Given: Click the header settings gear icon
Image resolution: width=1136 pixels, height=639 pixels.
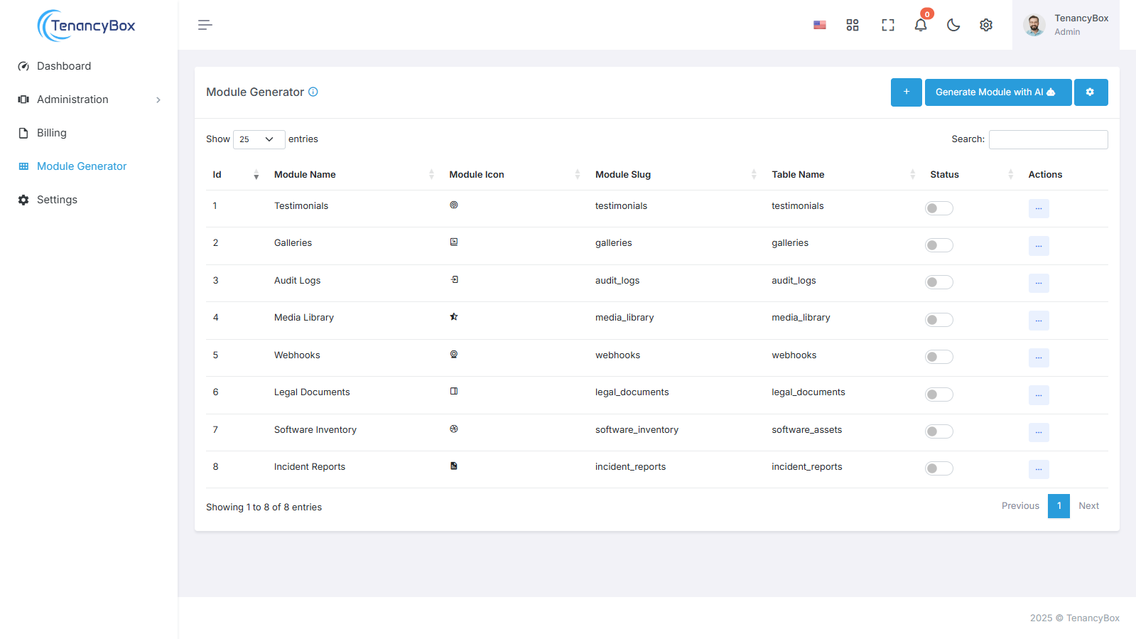Looking at the screenshot, I should (986, 25).
